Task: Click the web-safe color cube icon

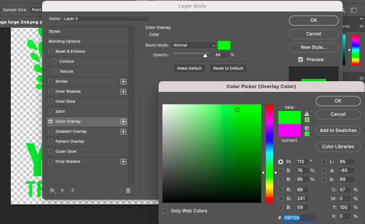Action: [x=307, y=128]
